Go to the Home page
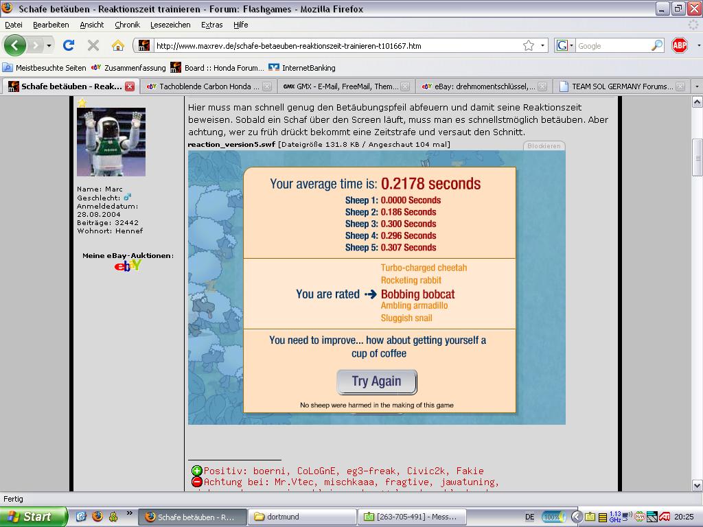 click(118, 45)
